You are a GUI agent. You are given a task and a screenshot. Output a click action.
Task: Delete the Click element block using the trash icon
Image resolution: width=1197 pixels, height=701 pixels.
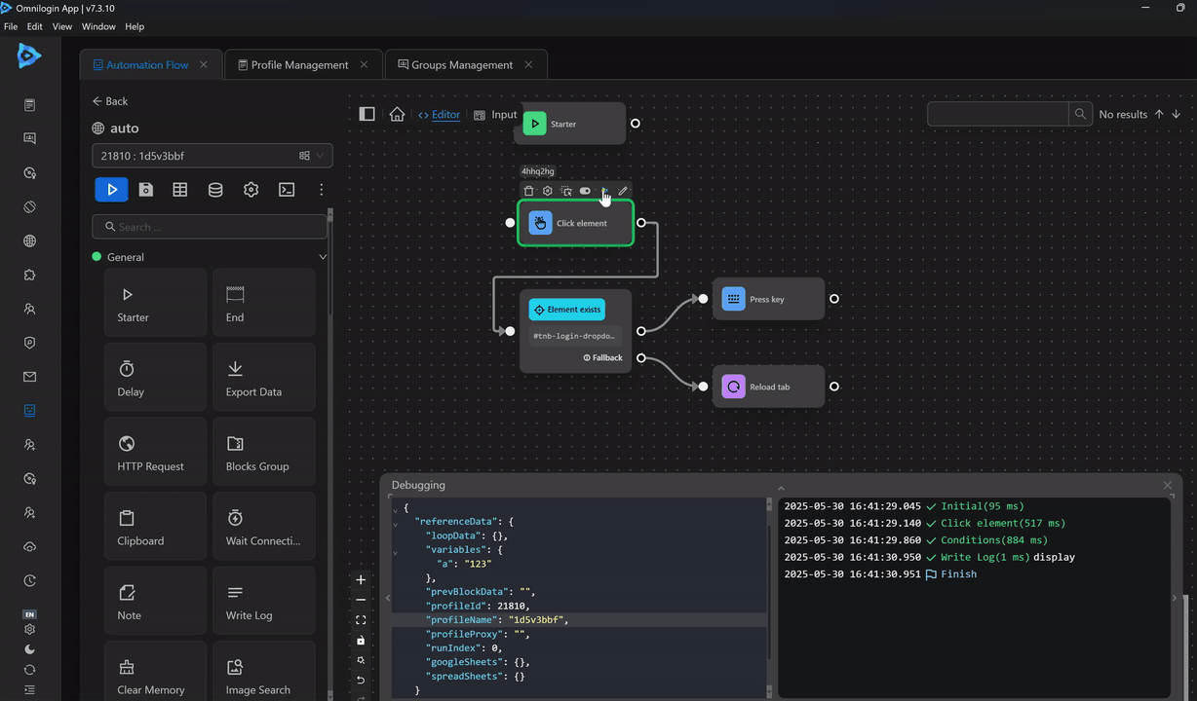(528, 191)
